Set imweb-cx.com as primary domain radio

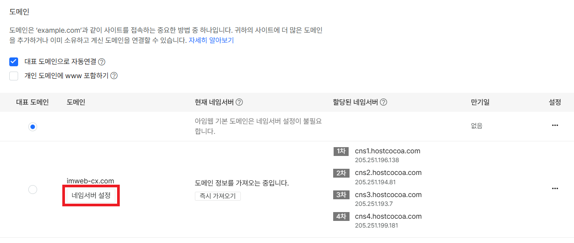tap(32, 190)
